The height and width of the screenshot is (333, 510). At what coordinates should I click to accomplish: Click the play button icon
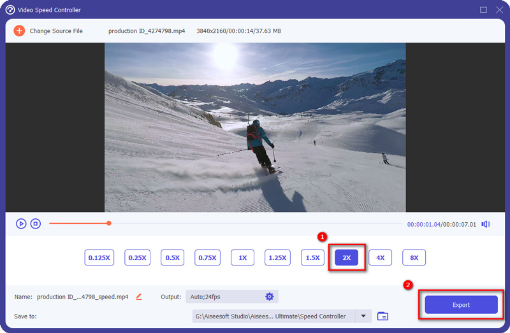[x=21, y=223]
